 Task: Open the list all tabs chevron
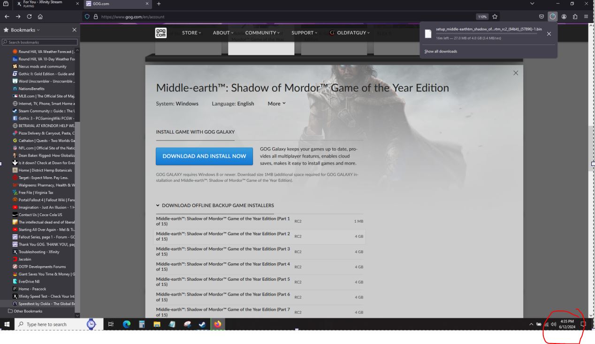[532, 4]
